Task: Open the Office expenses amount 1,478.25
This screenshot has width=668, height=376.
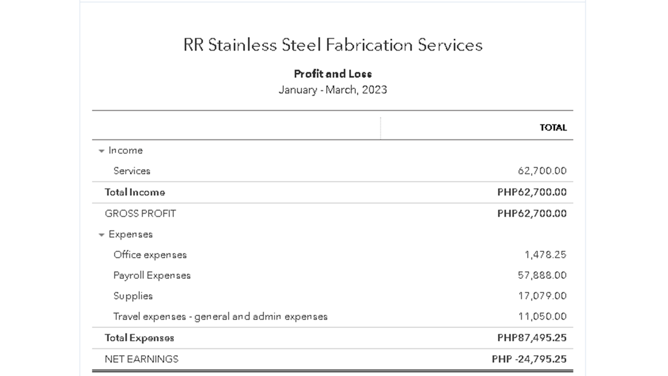Action: point(545,255)
